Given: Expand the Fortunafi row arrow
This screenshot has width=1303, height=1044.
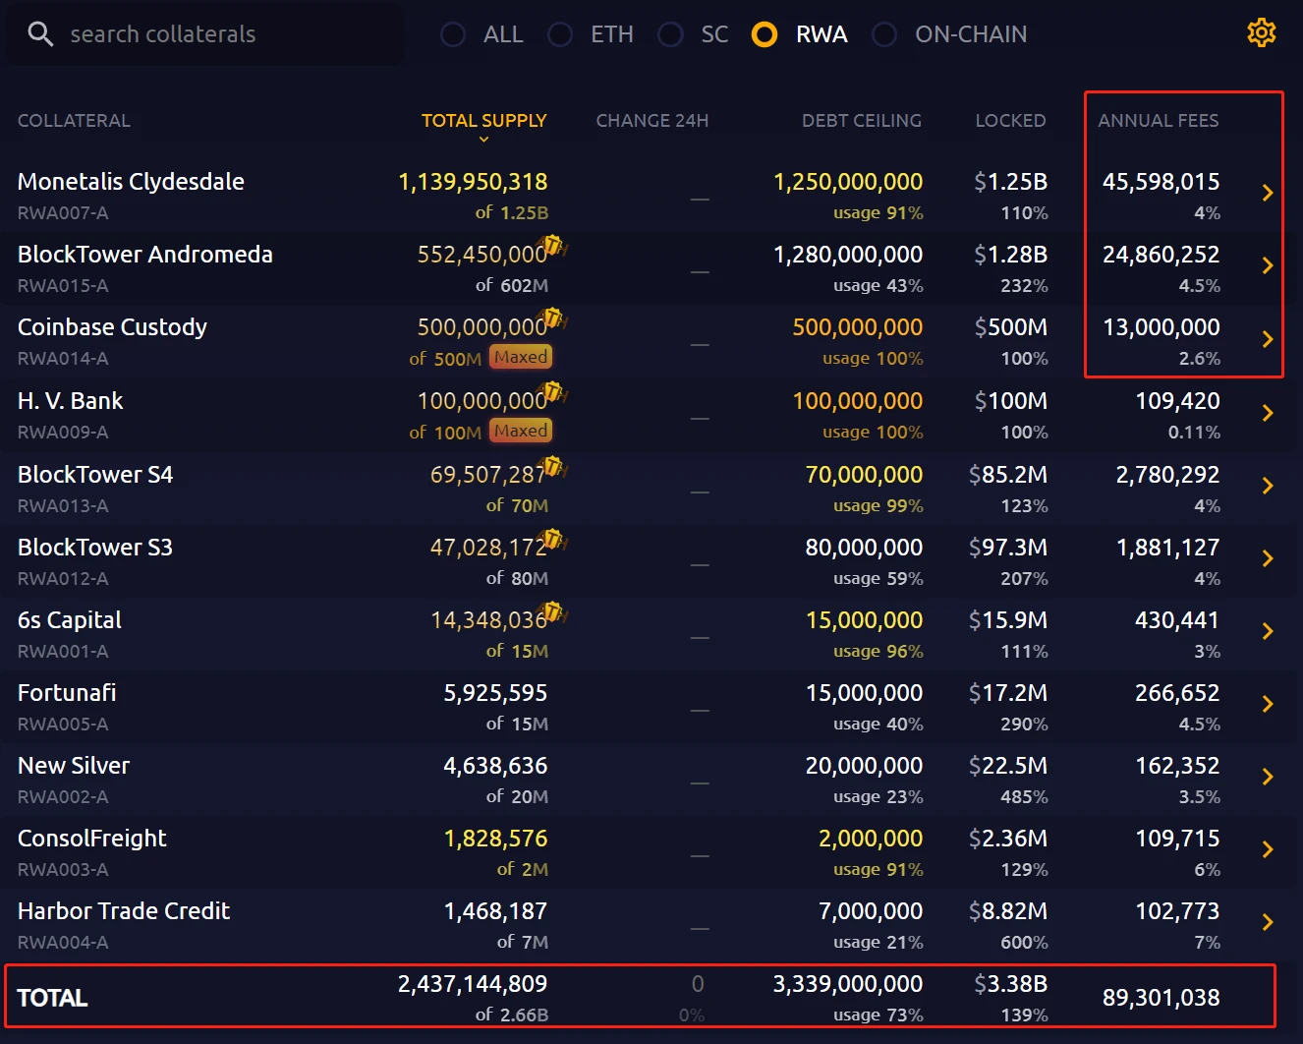Looking at the screenshot, I should point(1267,704).
